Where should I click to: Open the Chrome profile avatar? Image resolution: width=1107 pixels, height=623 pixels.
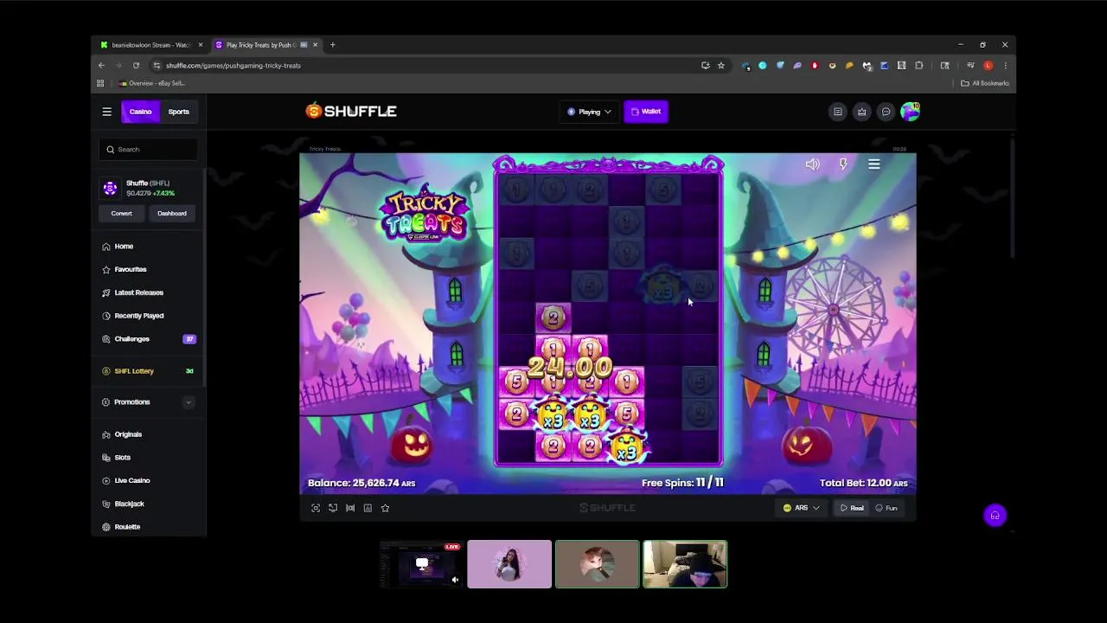(x=988, y=66)
